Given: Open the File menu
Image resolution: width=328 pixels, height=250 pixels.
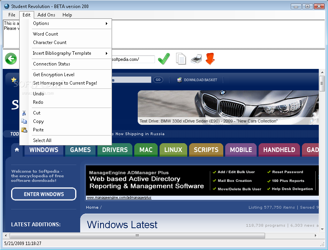Looking at the screenshot, I should [x=12, y=15].
